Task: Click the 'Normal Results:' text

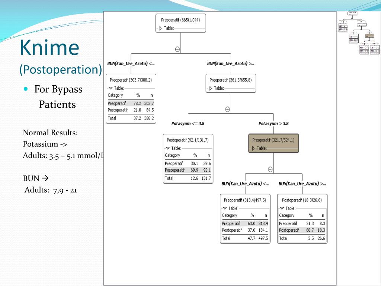Action: pos(50,133)
